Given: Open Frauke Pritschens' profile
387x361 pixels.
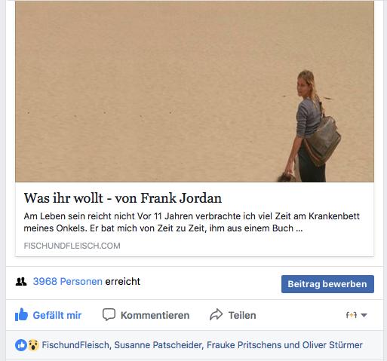Looking at the screenshot, I should pyautogui.click(x=244, y=345).
